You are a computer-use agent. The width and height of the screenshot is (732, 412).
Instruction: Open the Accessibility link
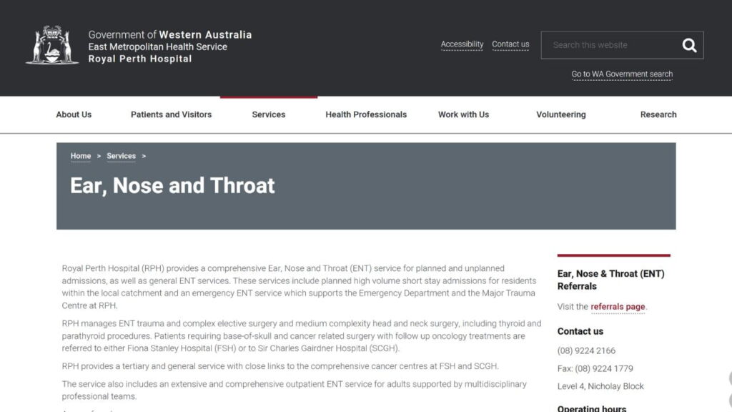(462, 44)
